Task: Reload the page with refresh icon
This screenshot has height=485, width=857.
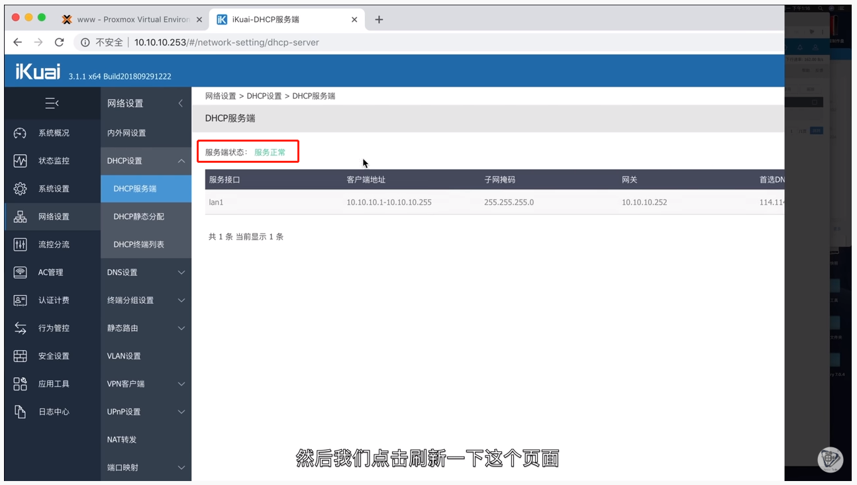Action: click(59, 42)
